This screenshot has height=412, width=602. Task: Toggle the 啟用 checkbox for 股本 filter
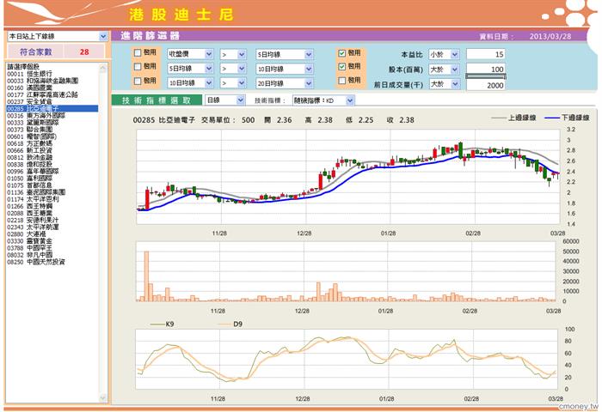tap(343, 67)
